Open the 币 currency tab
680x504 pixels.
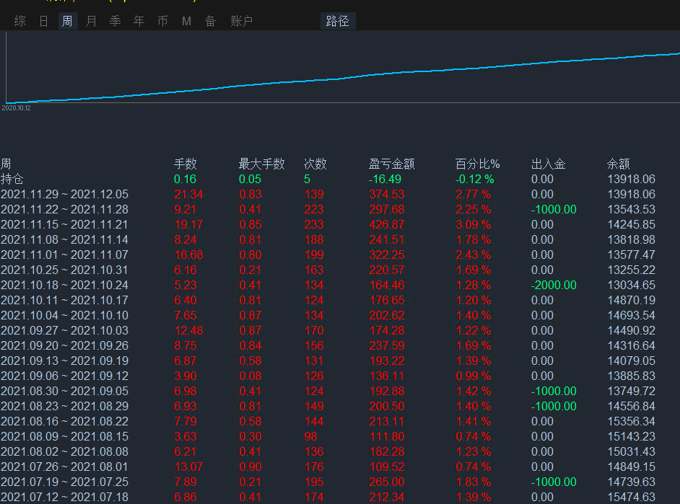162,22
